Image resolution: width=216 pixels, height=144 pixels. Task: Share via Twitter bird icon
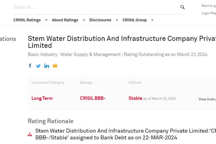pyautogui.click(x=38, y=66)
